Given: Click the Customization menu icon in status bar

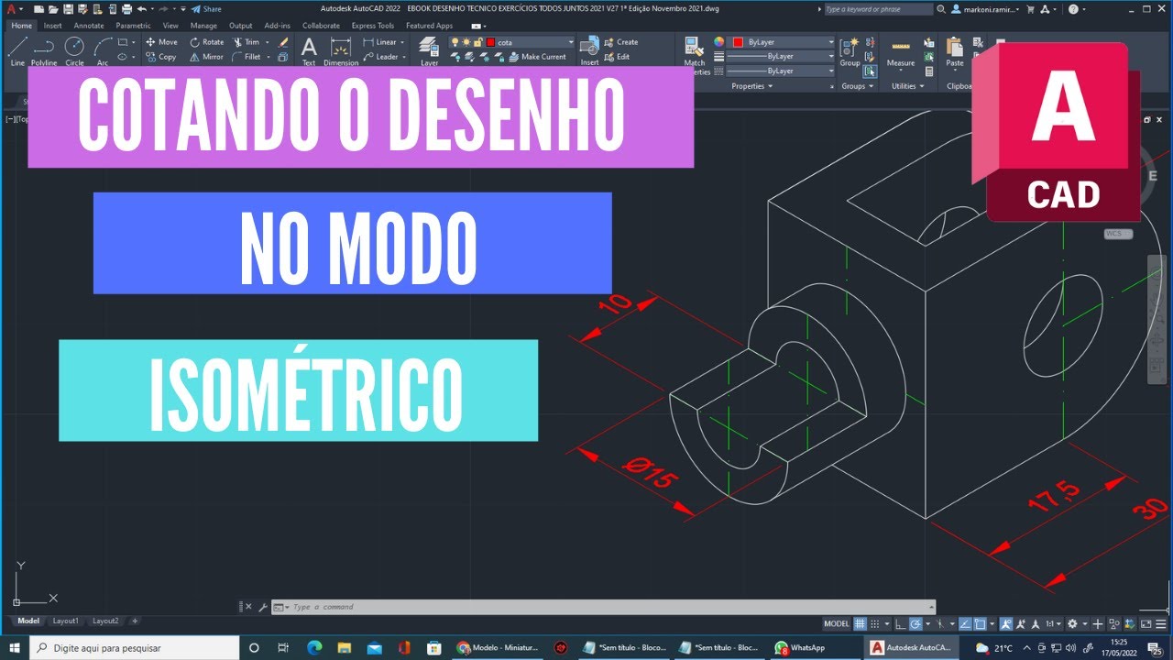Looking at the screenshot, I should pos(1161,623).
